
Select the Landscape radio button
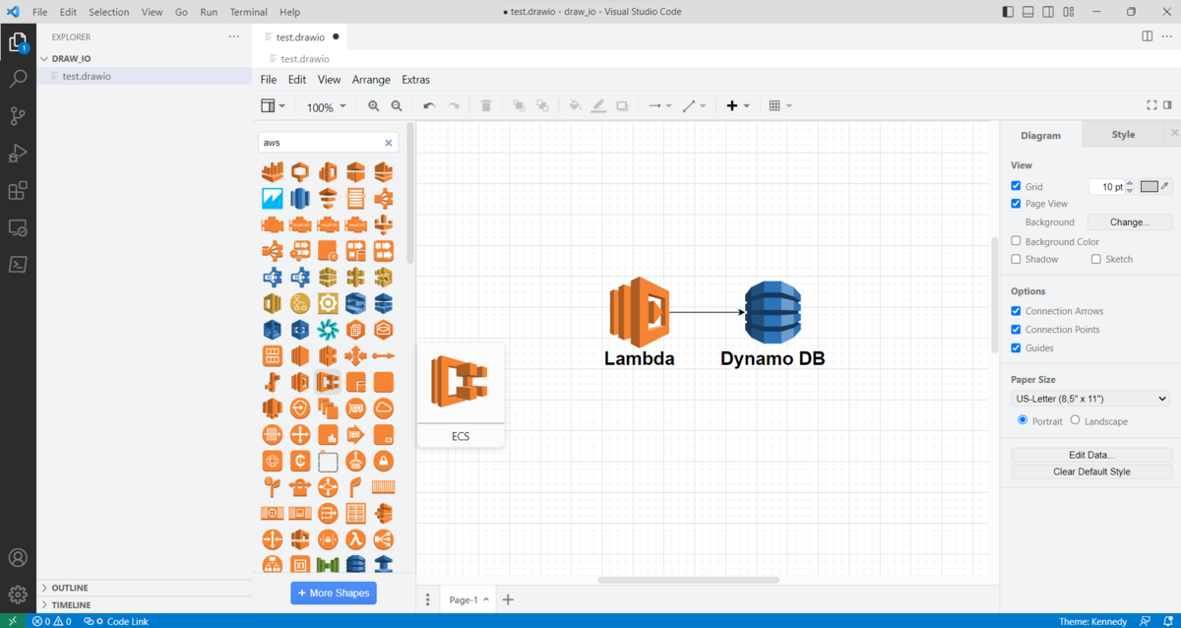(1075, 420)
